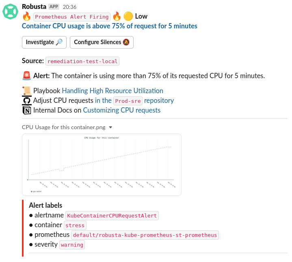The width and height of the screenshot is (292, 262).
Task: Click the Investigate button
Action: pos(44,42)
